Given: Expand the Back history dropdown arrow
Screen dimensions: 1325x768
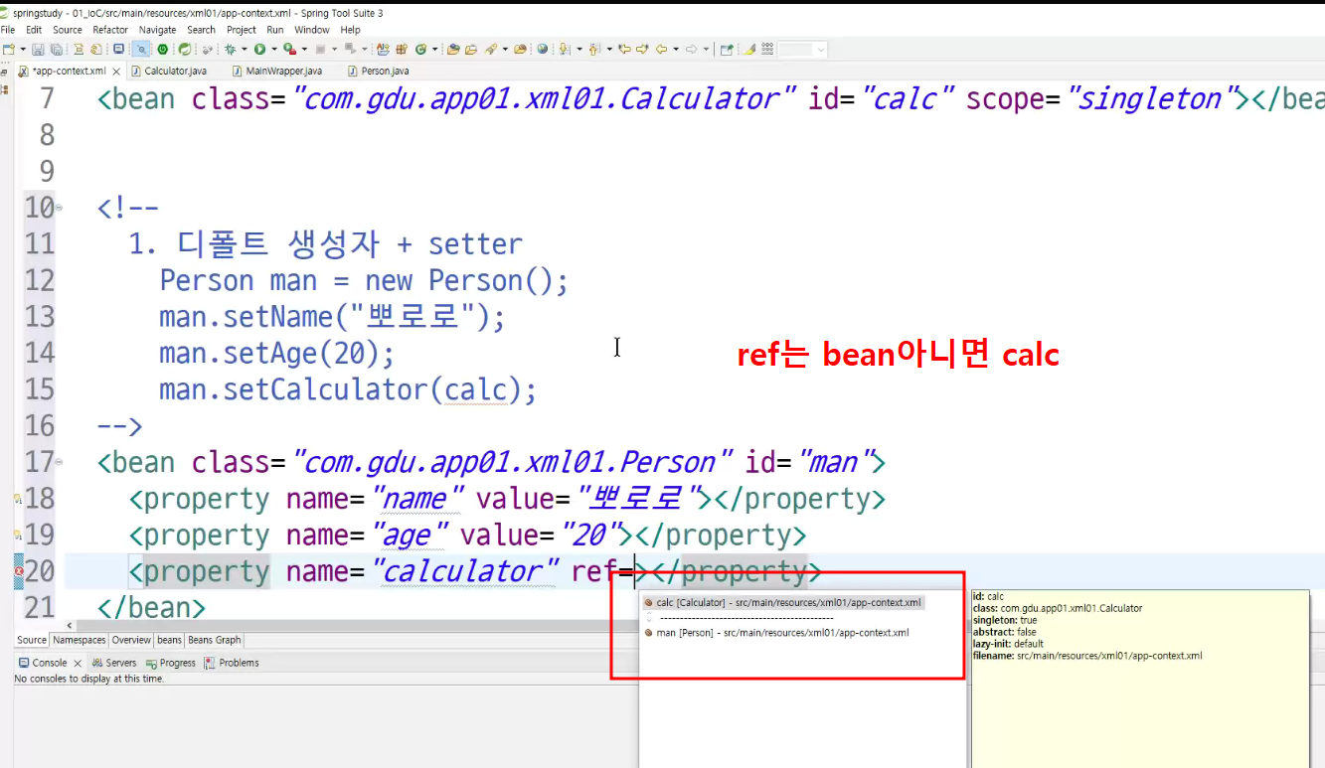Looking at the screenshot, I should click(676, 49).
